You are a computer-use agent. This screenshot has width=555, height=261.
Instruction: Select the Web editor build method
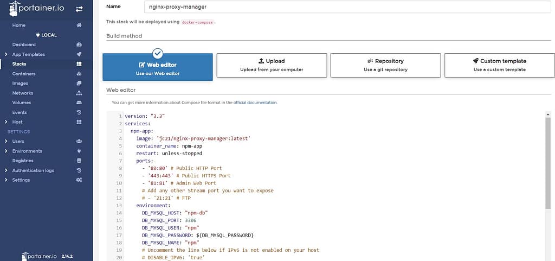[x=157, y=67]
